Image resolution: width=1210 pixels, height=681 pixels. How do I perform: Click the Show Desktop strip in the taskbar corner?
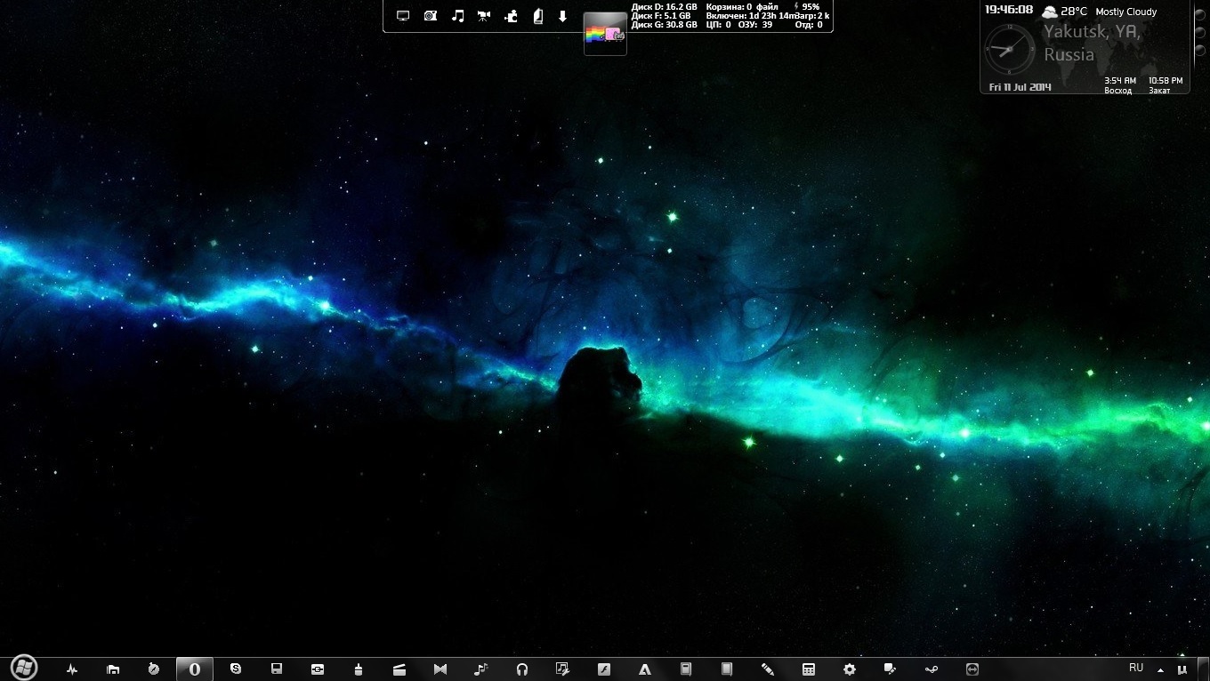(x=1205, y=669)
